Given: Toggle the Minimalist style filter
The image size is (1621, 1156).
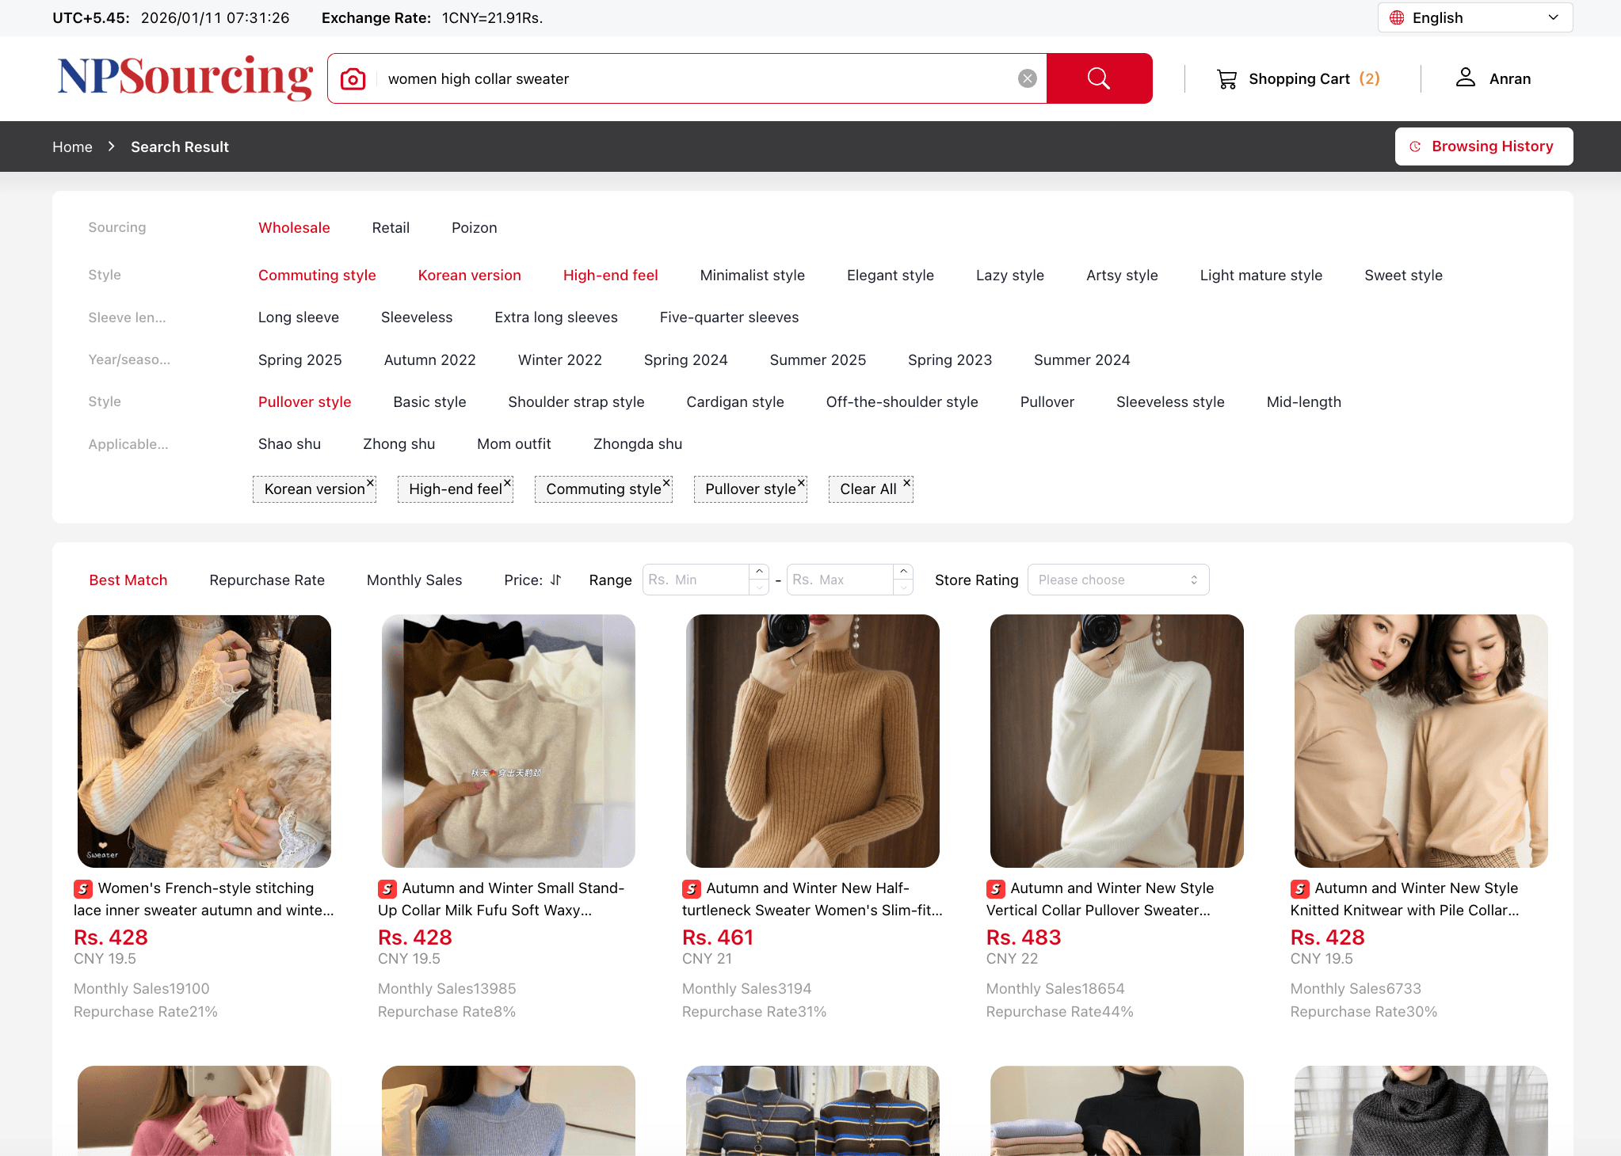Looking at the screenshot, I should (x=752, y=275).
